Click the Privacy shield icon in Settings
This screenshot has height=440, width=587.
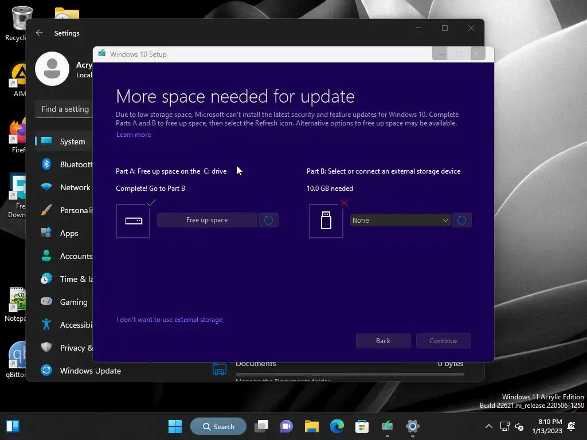(x=46, y=347)
